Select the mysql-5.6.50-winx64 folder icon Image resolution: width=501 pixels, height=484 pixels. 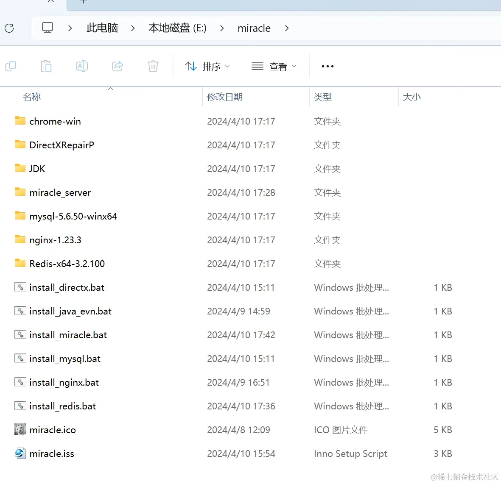tap(20, 215)
